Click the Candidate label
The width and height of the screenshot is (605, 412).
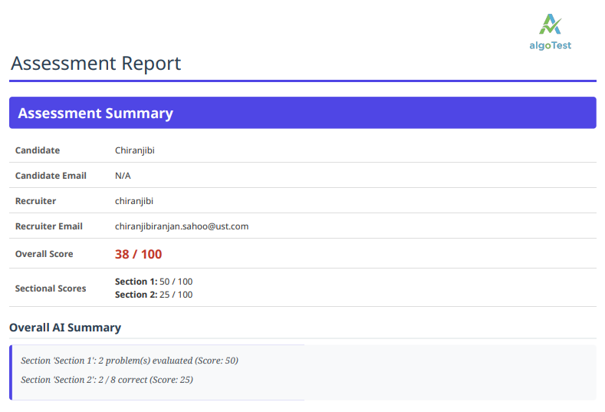(38, 150)
